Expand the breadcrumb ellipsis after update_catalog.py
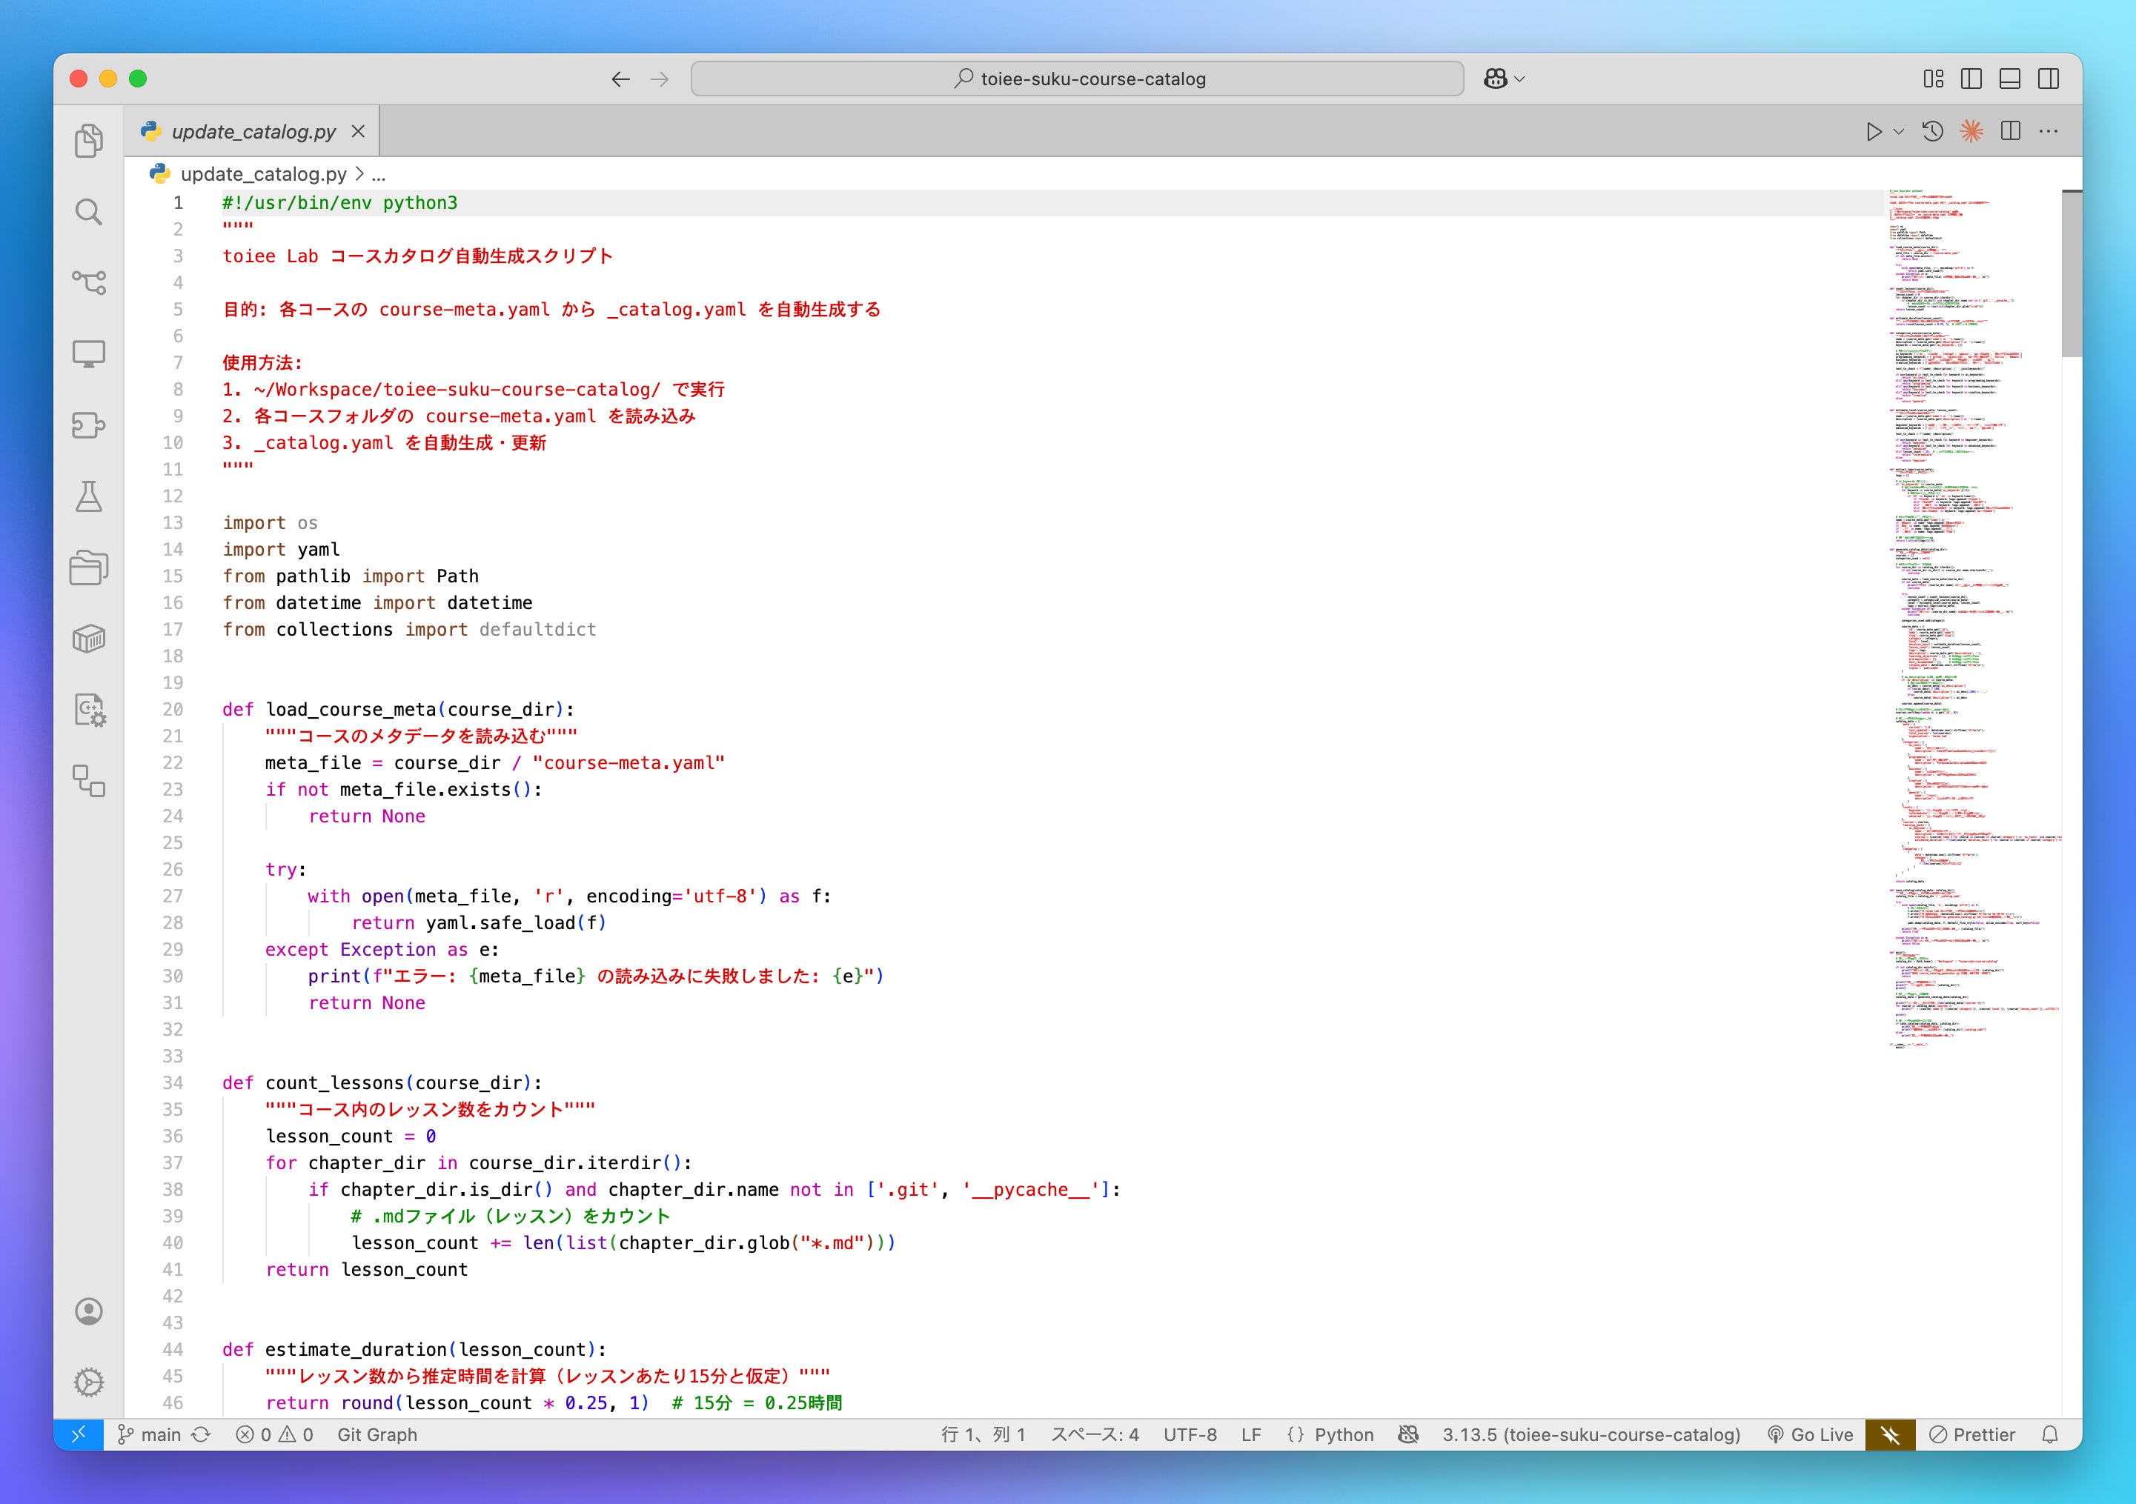The width and height of the screenshot is (2136, 1504). point(379,174)
